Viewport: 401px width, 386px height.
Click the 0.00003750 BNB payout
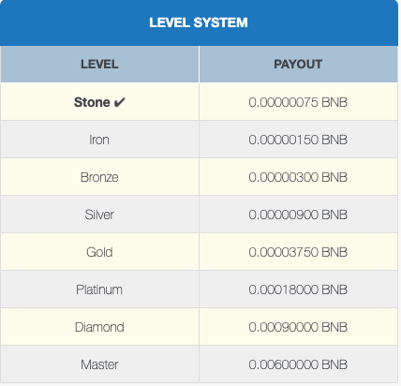[298, 252]
